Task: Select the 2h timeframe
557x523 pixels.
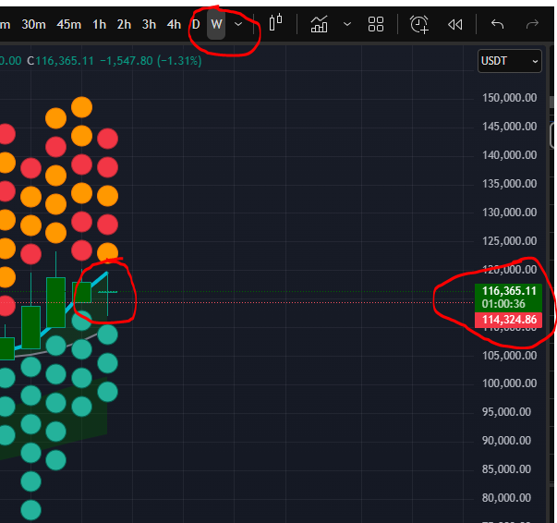Action: click(x=125, y=25)
